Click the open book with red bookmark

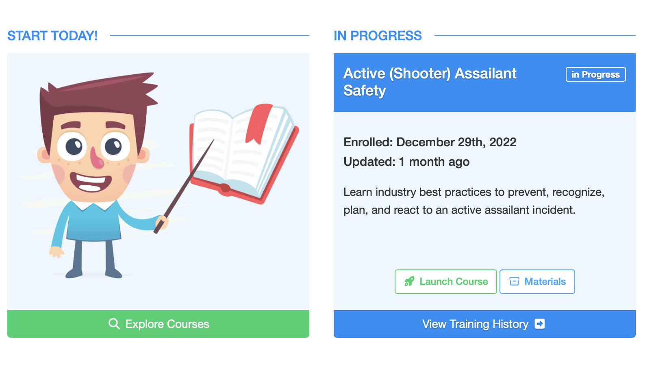pyautogui.click(x=244, y=154)
